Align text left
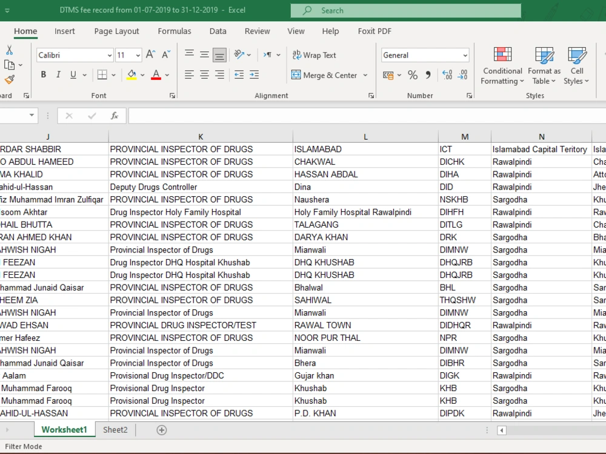Image resolution: width=606 pixels, height=454 pixels. point(189,74)
